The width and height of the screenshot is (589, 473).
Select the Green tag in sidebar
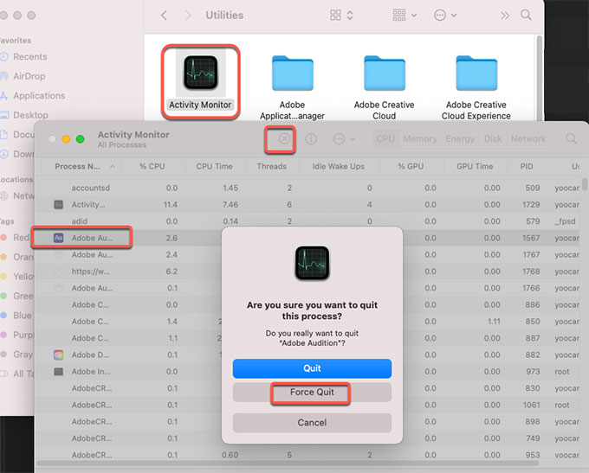click(17, 296)
